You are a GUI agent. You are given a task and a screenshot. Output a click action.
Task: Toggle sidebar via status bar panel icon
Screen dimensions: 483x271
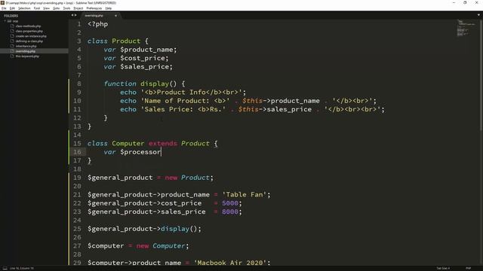click(5, 268)
